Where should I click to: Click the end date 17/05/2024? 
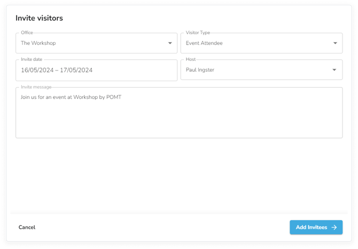[76, 70]
